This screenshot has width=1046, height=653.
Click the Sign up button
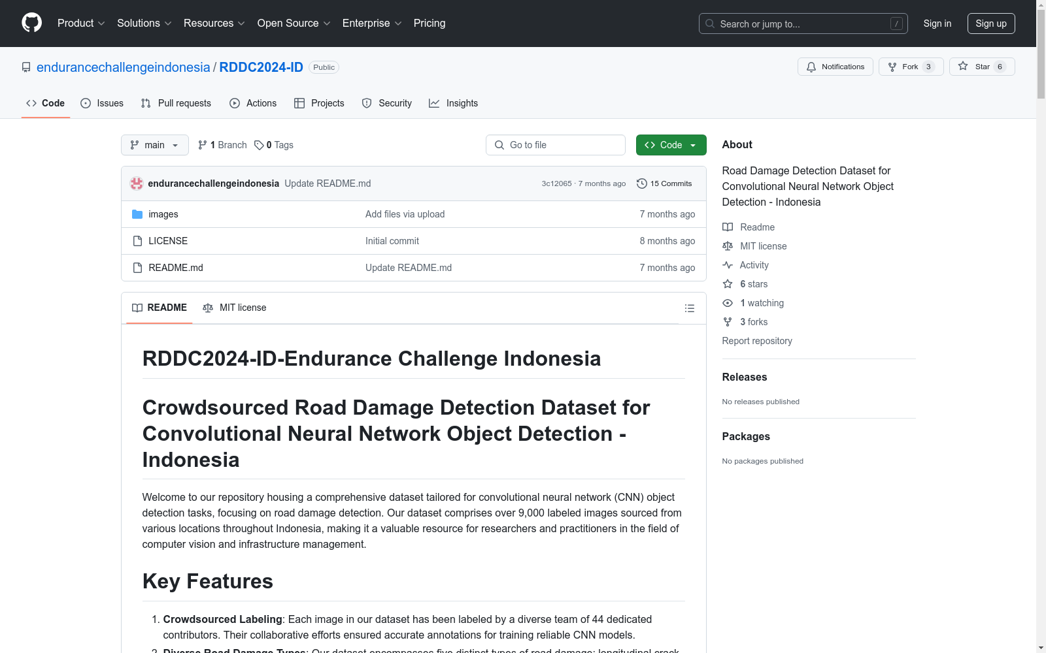click(x=991, y=24)
